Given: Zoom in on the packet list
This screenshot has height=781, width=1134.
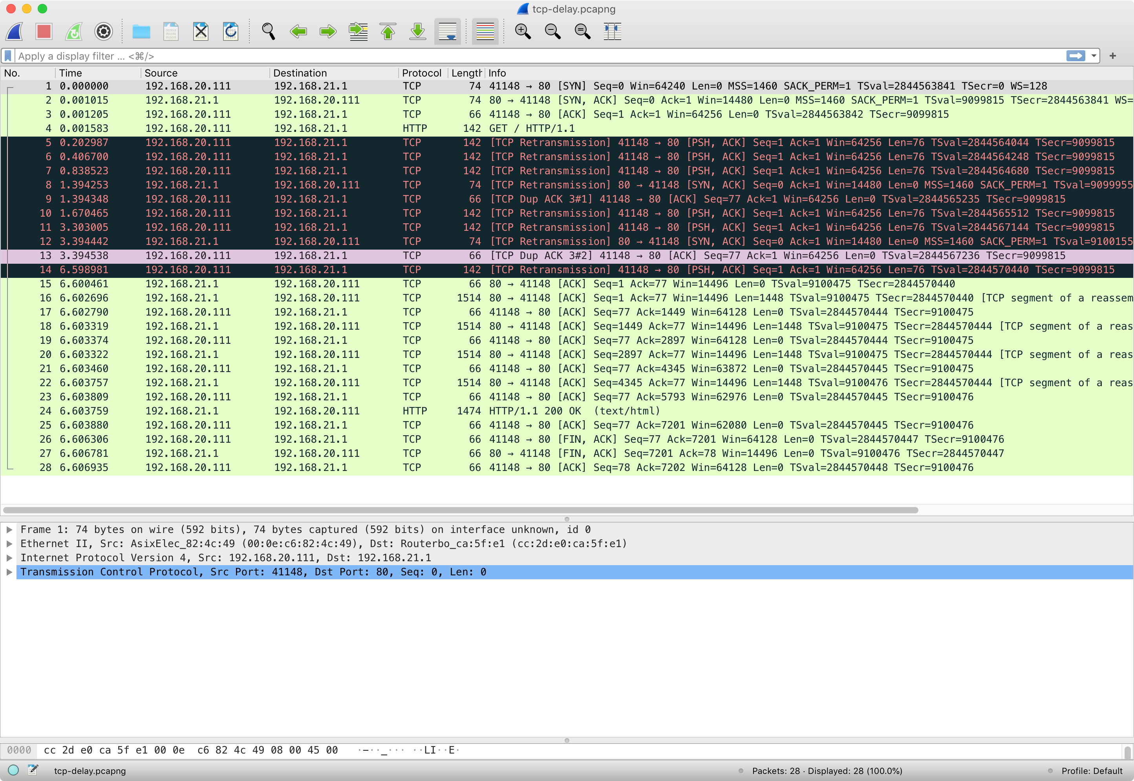Looking at the screenshot, I should 523,31.
